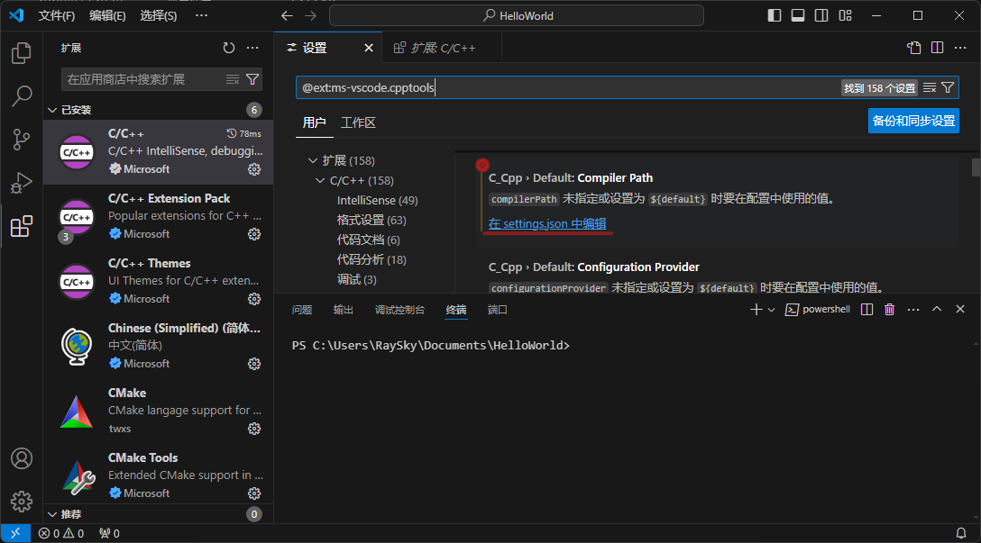The height and width of the screenshot is (543, 981).
Task: Open terminal panel more actions
Action: (913, 309)
